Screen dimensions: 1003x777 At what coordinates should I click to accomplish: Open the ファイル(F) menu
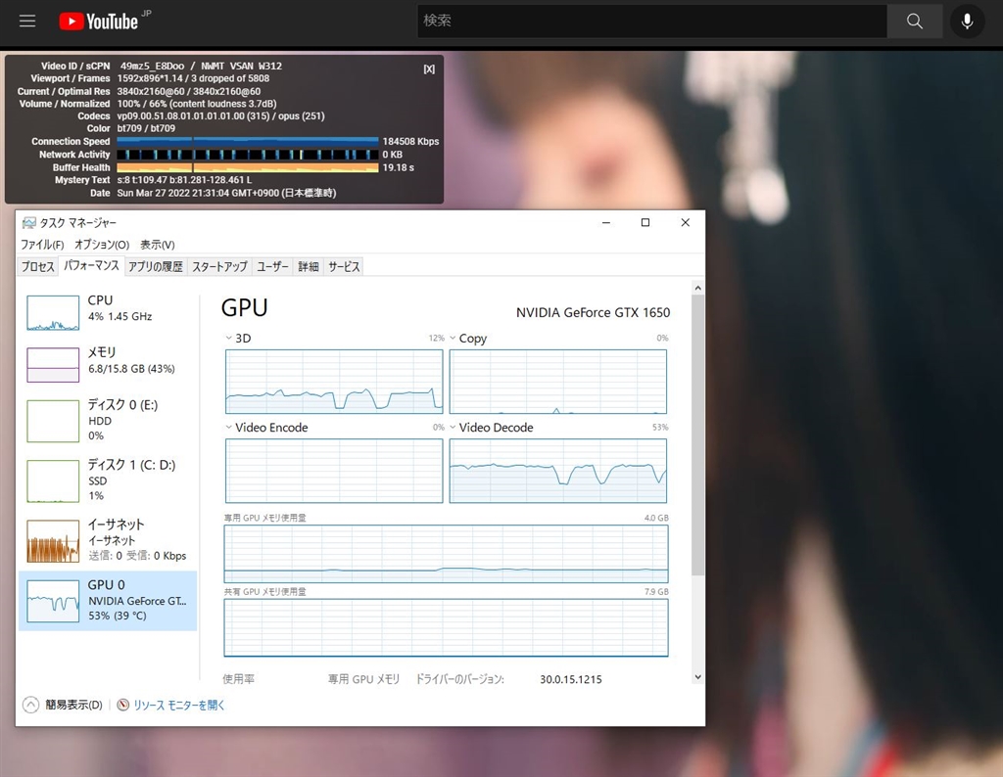point(42,245)
